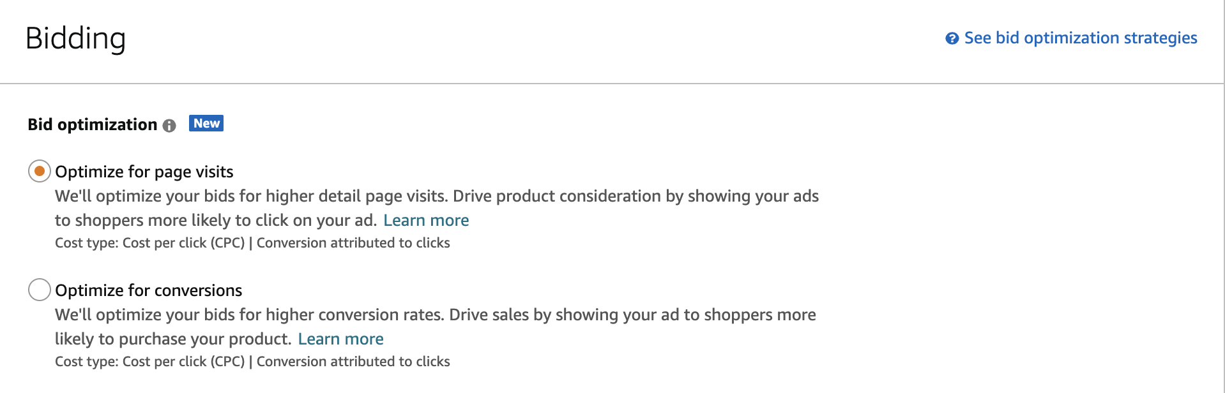
Task: Click Conversion attributed to clicks under page visits
Action: click(353, 243)
